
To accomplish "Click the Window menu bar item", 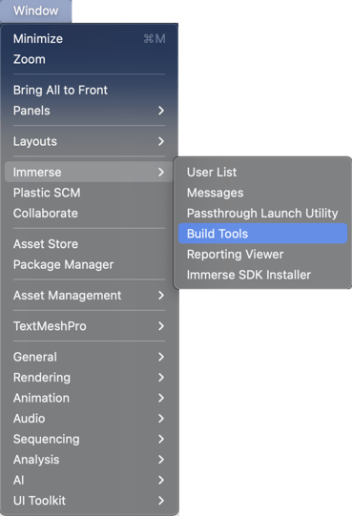I will click(x=35, y=10).
